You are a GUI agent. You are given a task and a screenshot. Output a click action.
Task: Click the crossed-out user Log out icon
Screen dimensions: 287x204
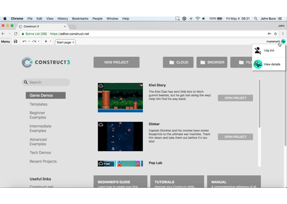click(258, 51)
